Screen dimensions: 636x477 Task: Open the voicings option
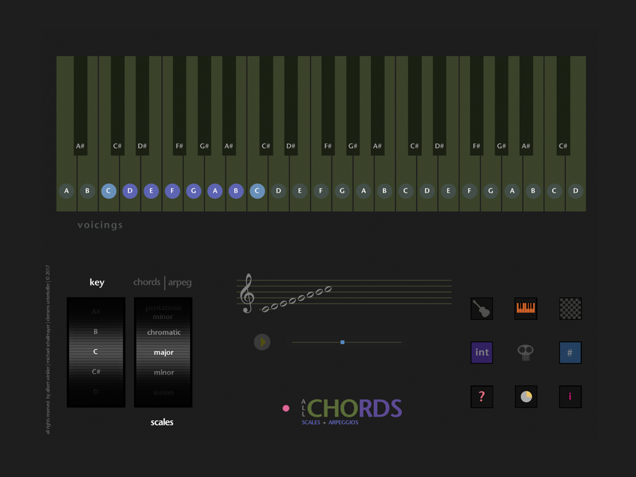click(100, 225)
